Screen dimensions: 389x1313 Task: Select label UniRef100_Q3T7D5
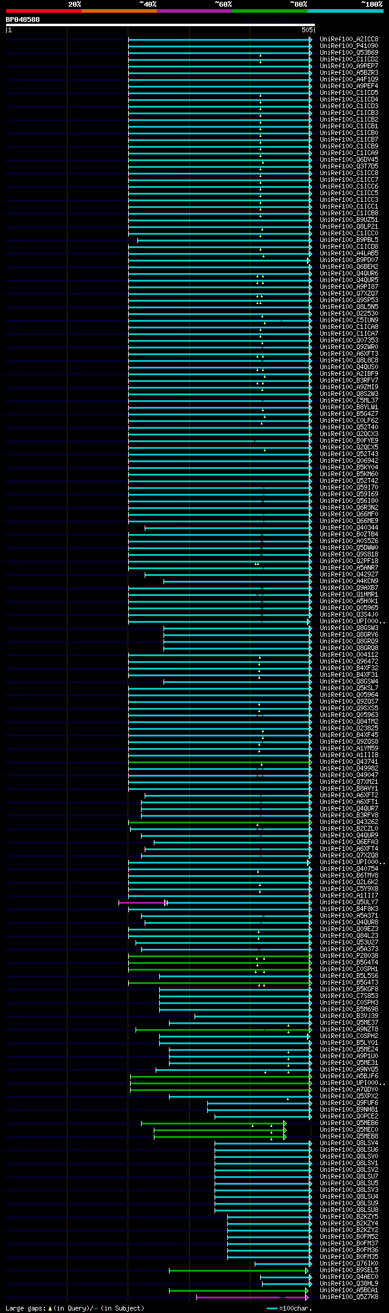click(x=349, y=166)
